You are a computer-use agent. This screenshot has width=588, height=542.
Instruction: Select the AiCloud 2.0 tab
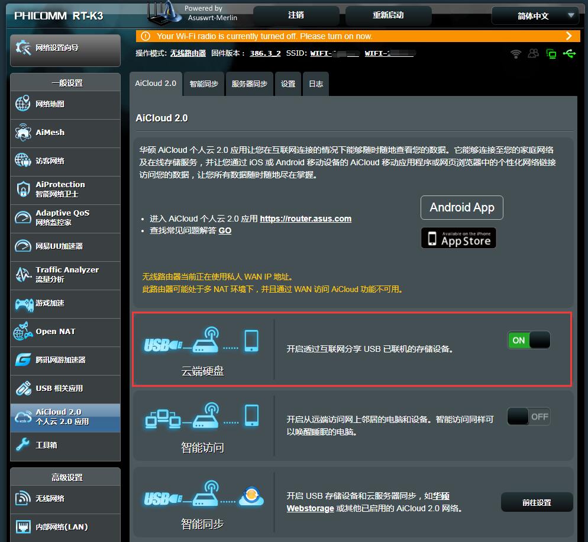point(156,84)
